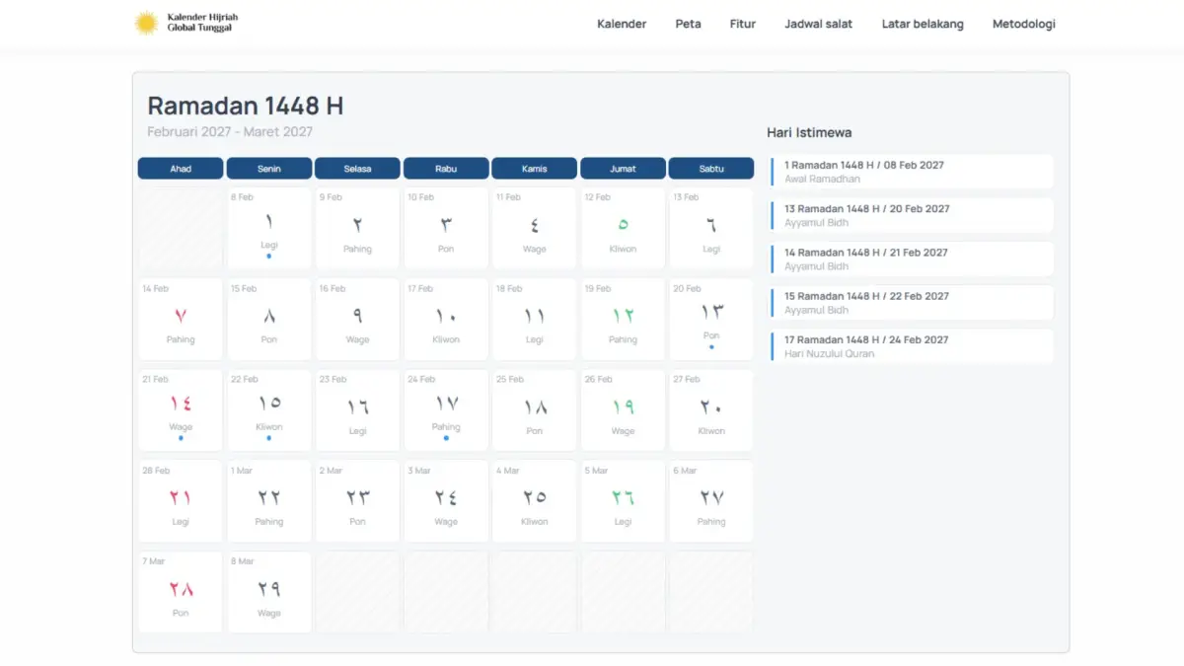Click the Selasa day header
The width and height of the screenshot is (1184, 666).
coord(357,169)
